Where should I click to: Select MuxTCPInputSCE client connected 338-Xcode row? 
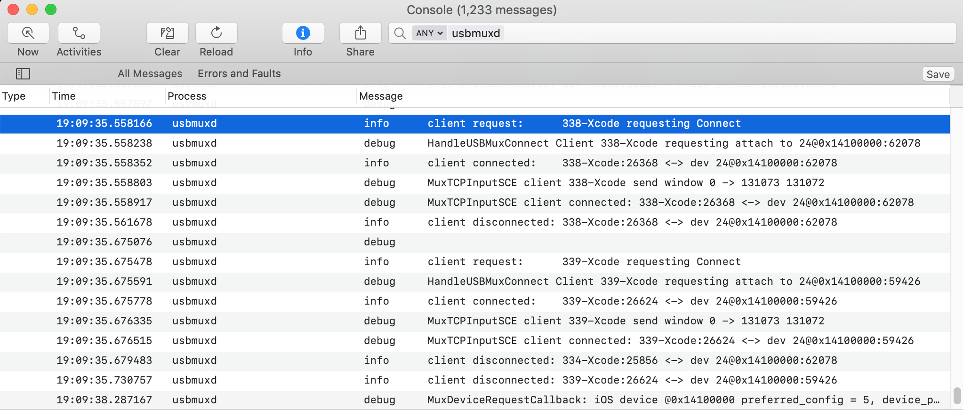click(x=475, y=203)
